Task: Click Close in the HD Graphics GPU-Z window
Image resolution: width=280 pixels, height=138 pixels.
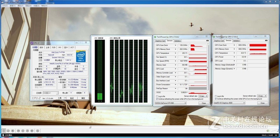Action: click(x=262, y=103)
